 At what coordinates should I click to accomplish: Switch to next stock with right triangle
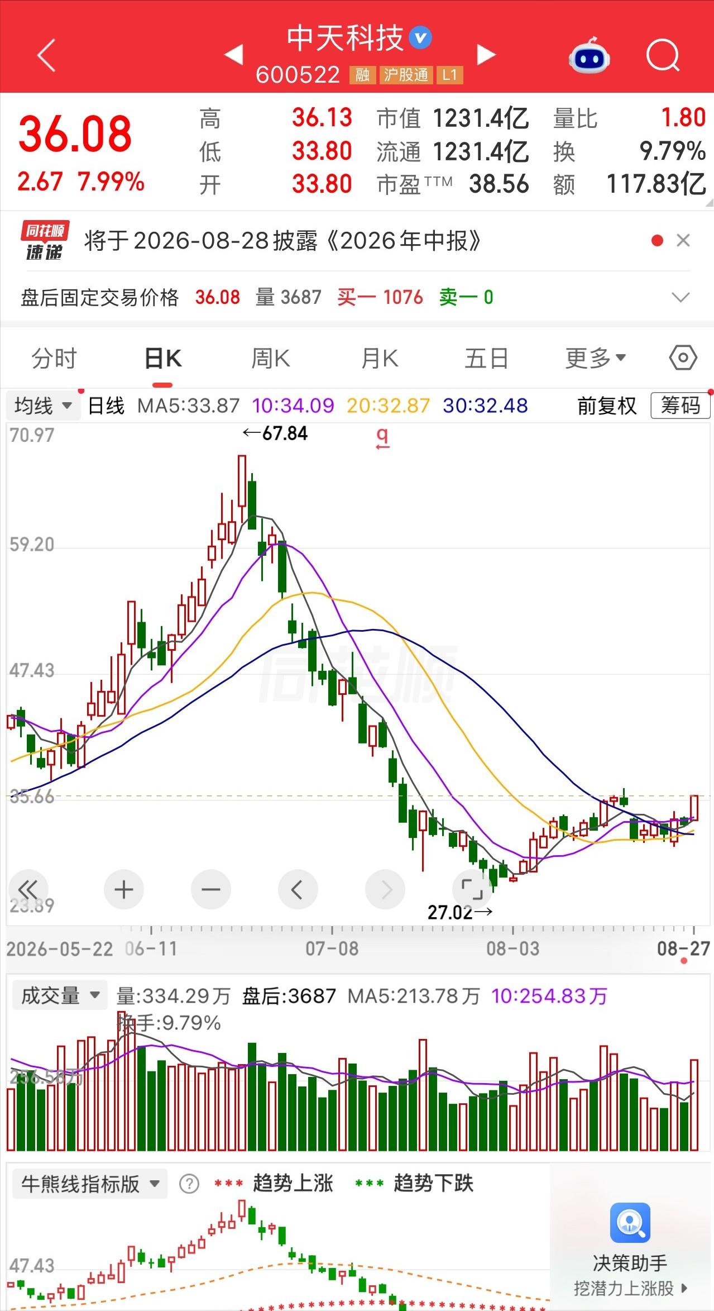click(486, 54)
